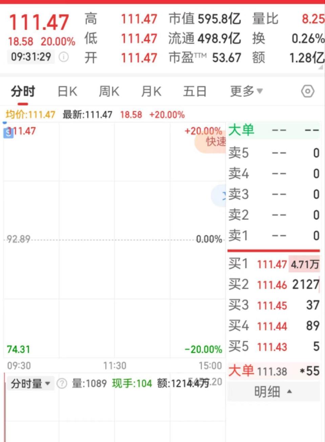The image size is (325, 442).
Task: Tap the bottom 大单 111.38 entry
Action: click(274, 371)
